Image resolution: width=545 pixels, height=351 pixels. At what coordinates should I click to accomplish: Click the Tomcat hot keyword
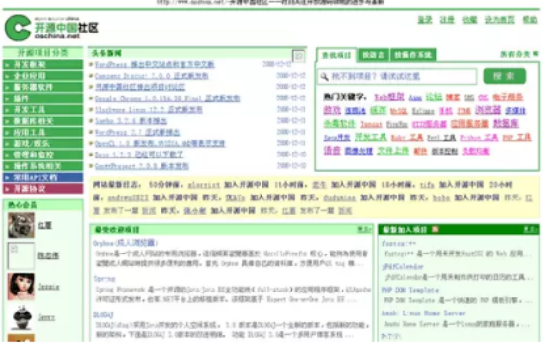pos(371,124)
